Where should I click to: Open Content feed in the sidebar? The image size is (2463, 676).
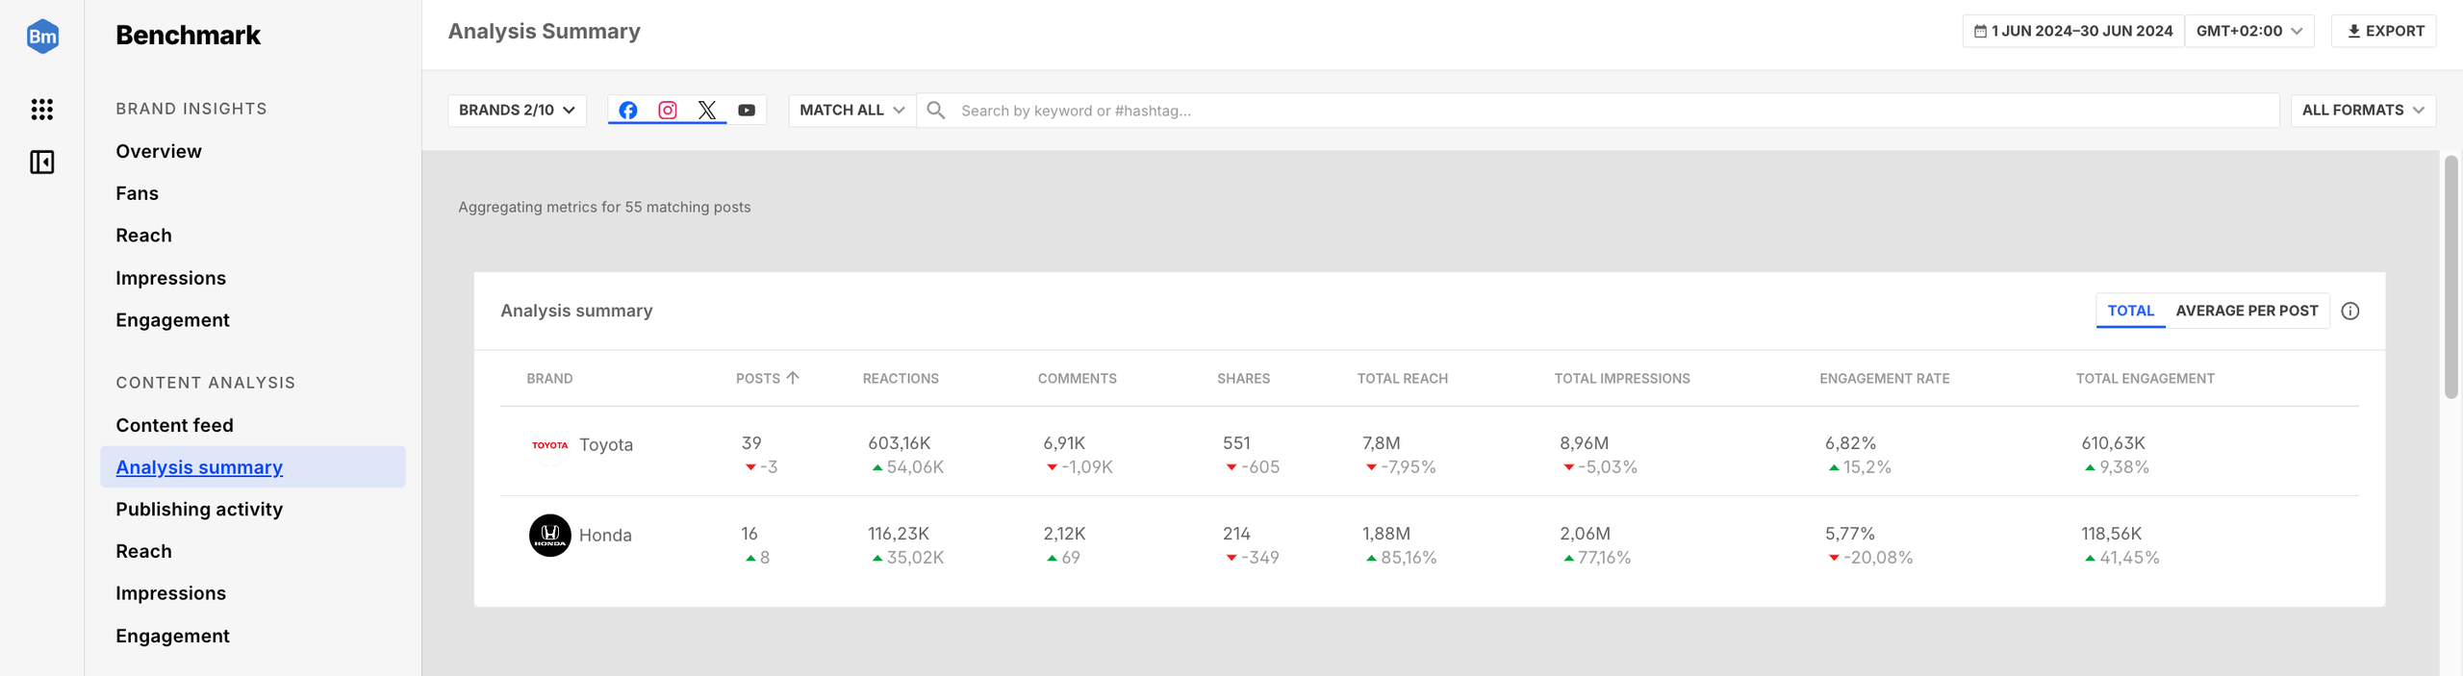pos(174,426)
